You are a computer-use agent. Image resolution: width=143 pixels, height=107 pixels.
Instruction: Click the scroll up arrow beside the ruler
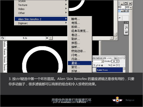point(131,7)
